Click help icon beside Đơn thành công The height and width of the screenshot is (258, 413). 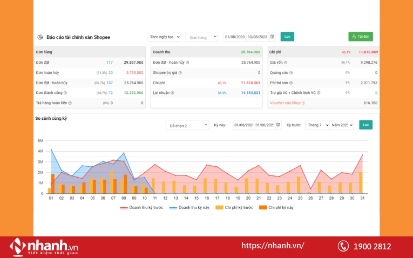click(65, 93)
